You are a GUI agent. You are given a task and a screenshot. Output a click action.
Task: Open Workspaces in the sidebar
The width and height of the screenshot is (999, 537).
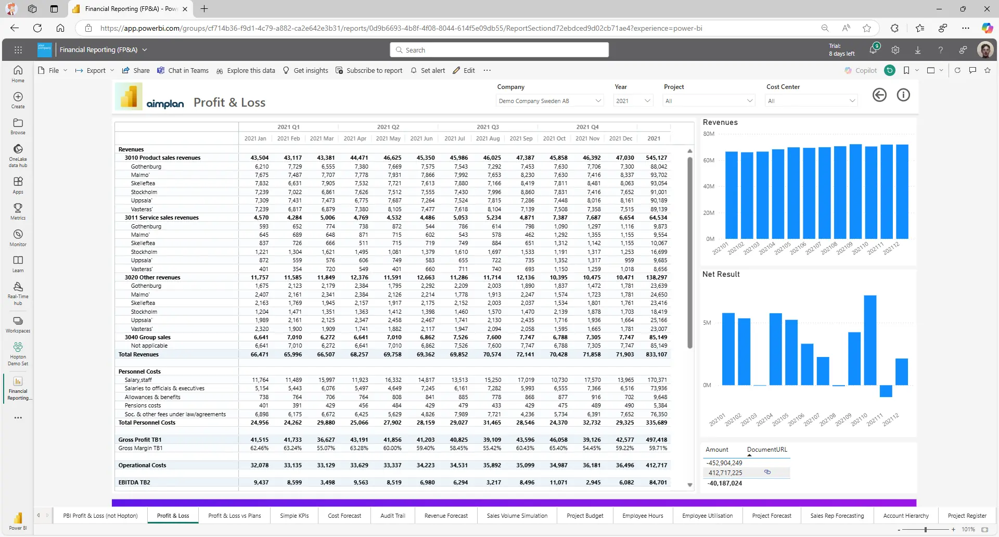[18, 324]
